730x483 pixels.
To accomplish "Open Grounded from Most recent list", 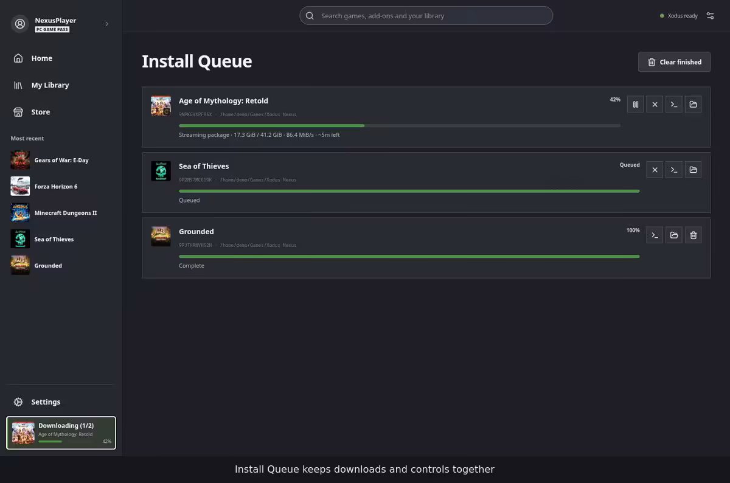I will [x=61, y=265].
